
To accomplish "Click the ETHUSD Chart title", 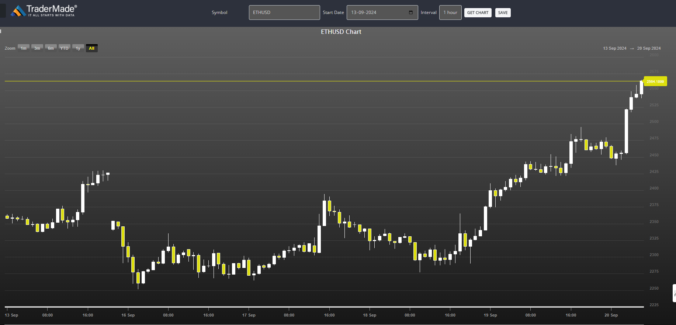I will point(341,32).
